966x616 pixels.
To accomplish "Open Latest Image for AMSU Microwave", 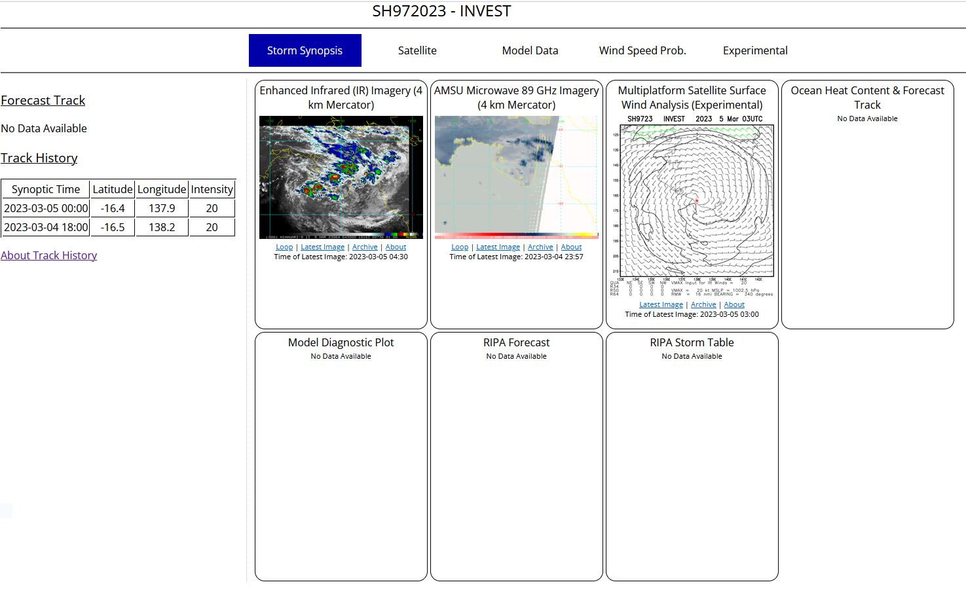I will coord(498,247).
